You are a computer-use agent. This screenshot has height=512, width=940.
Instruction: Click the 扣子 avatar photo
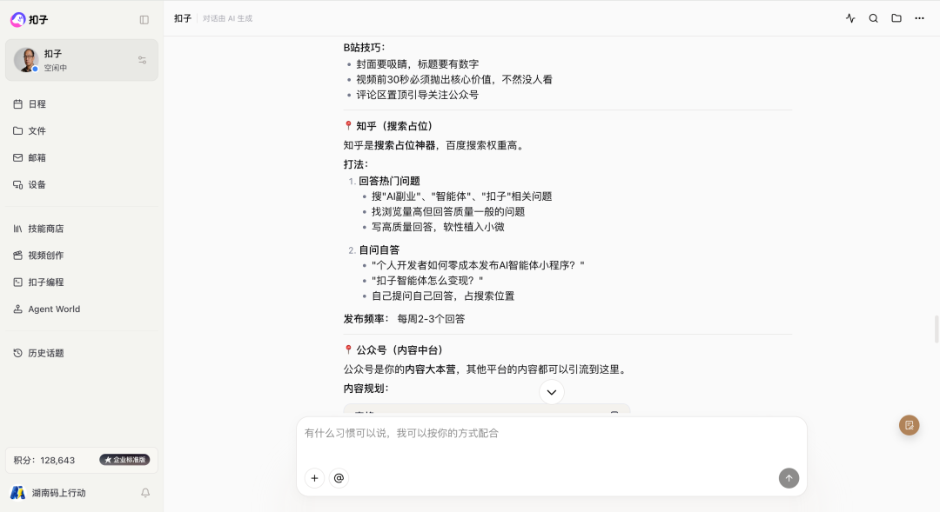click(26, 60)
